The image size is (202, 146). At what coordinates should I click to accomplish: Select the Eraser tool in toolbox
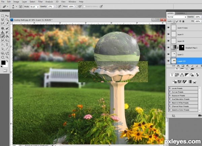3,36
